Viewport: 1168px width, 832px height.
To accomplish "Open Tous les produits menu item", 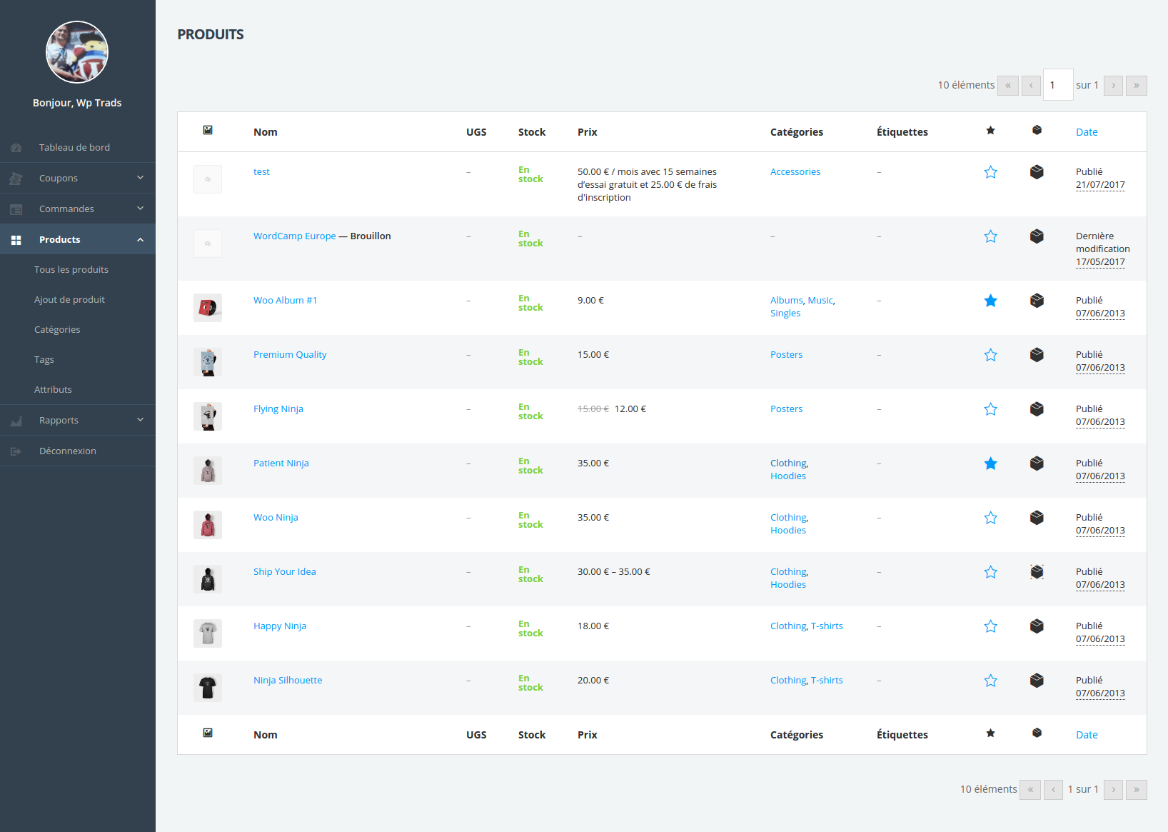I will coord(71,269).
